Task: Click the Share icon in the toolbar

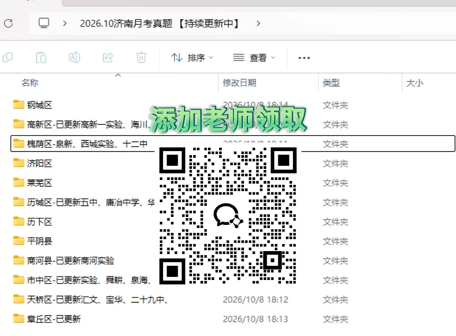Action: 108,57
